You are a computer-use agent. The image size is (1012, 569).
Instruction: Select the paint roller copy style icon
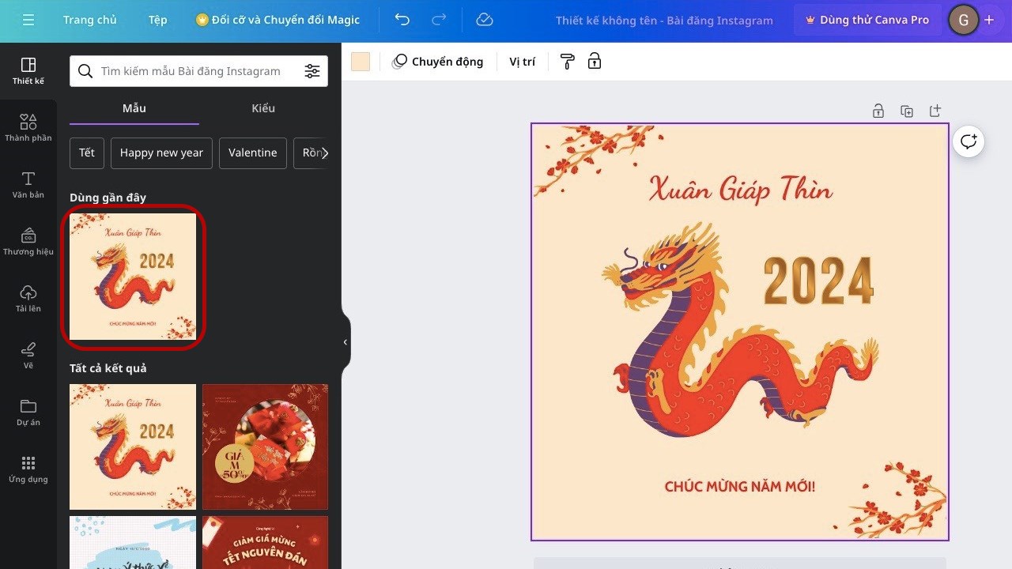pos(567,62)
